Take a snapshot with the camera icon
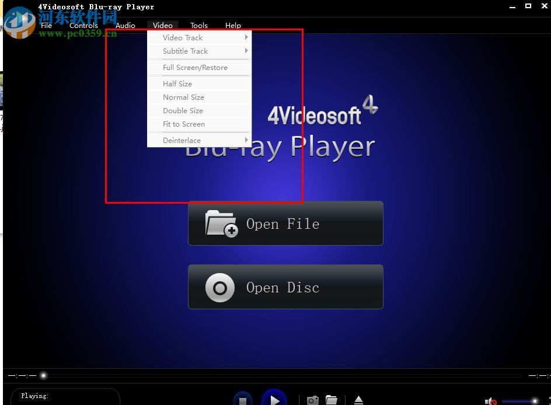 pos(312,400)
